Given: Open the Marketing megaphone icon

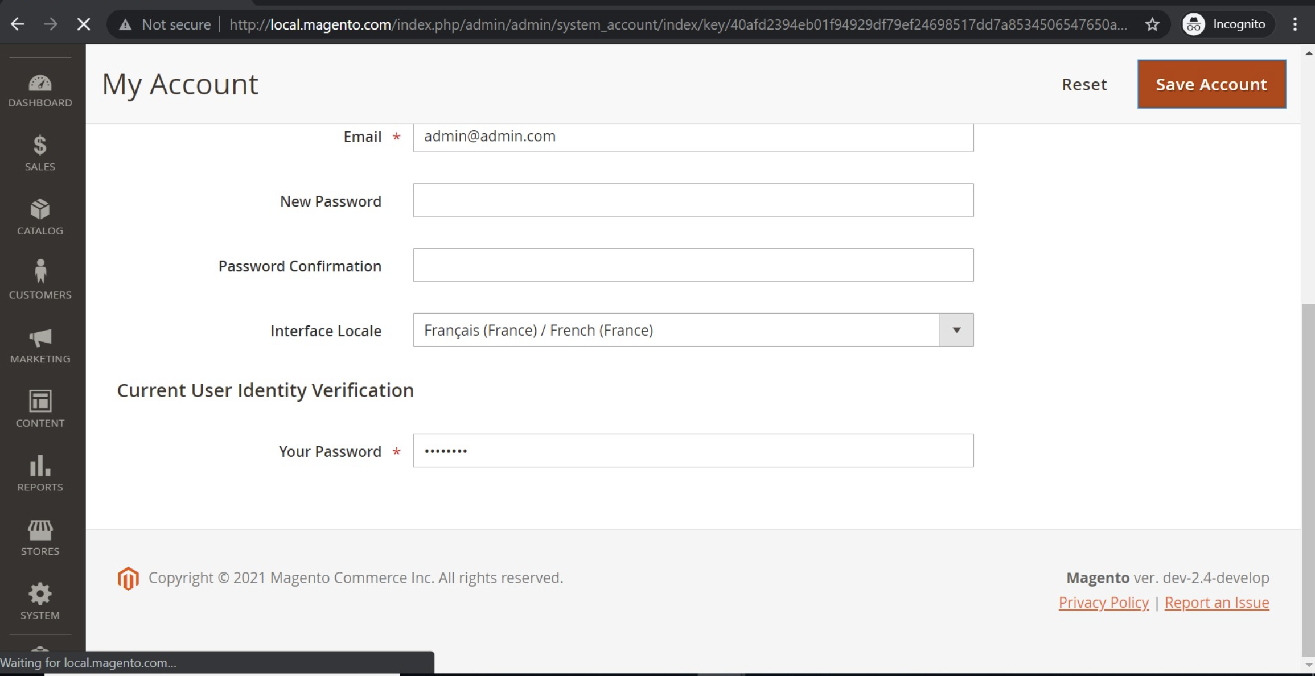Looking at the screenshot, I should coord(40,338).
